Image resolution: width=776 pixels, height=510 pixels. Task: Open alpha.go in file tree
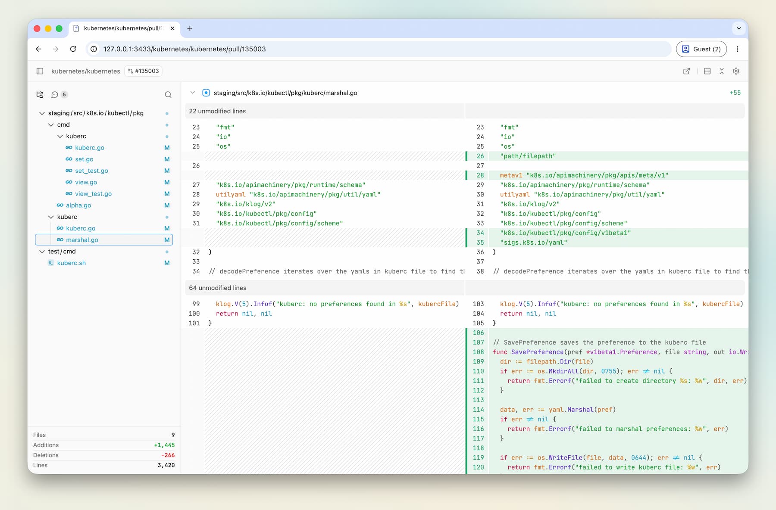point(78,205)
